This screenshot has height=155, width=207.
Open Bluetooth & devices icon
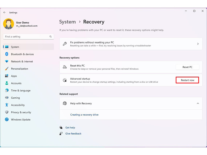click(x=7, y=54)
